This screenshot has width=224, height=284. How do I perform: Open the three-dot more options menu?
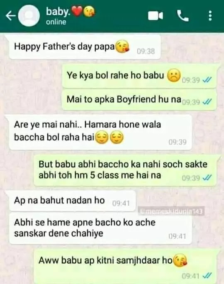point(210,16)
